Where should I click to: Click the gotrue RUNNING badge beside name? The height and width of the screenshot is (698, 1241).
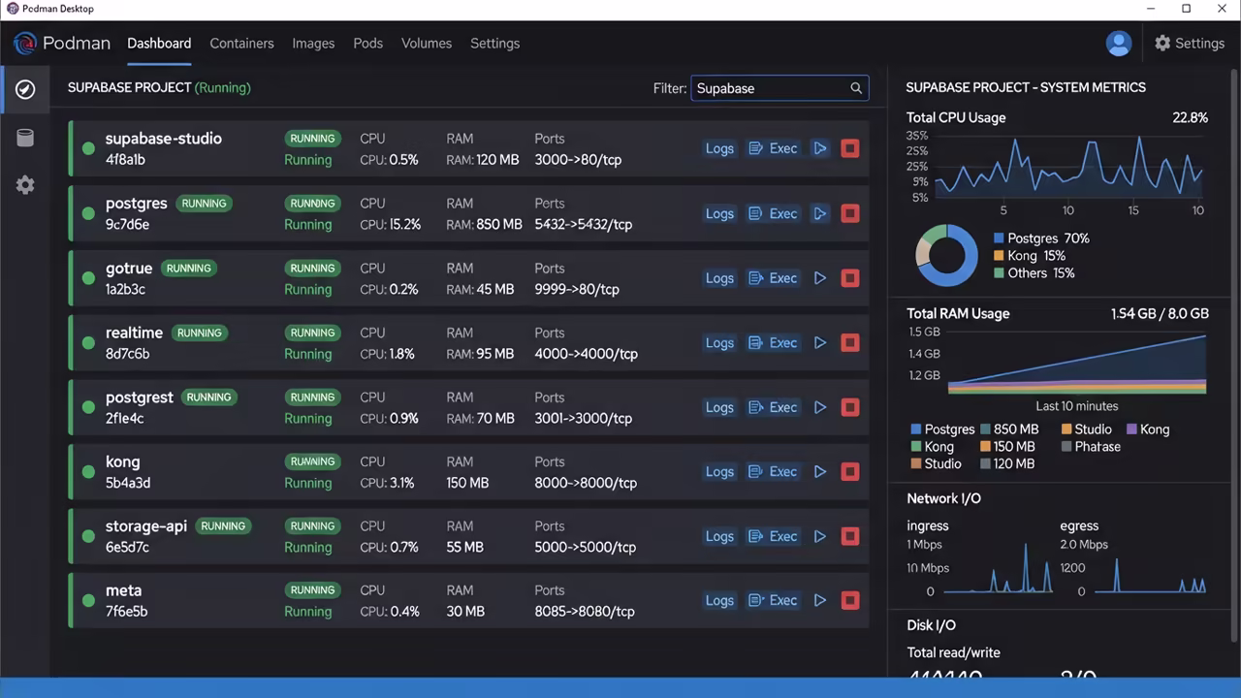click(x=188, y=269)
